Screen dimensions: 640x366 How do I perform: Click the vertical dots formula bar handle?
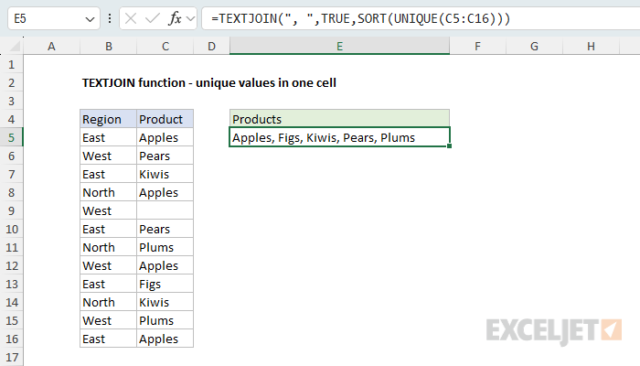pyautogui.click(x=110, y=18)
